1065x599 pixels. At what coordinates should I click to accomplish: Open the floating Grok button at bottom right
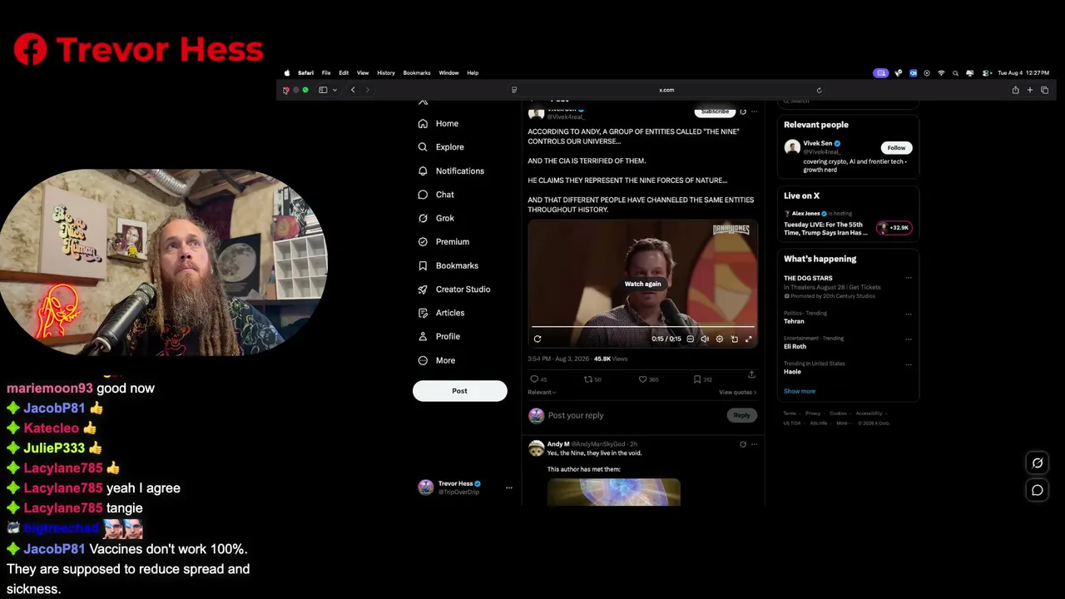(x=1038, y=463)
